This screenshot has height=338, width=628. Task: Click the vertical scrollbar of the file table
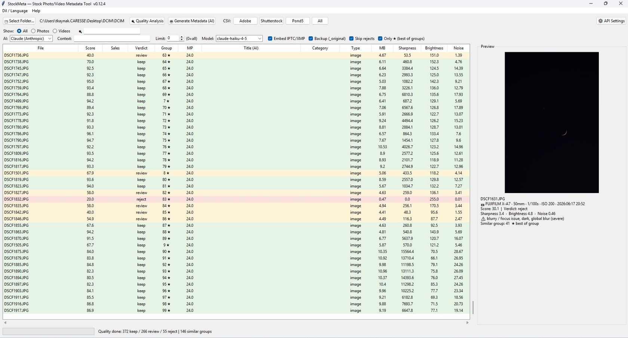tap(473, 307)
